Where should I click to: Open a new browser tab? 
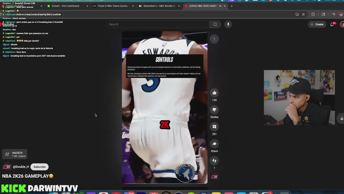coord(232,6)
